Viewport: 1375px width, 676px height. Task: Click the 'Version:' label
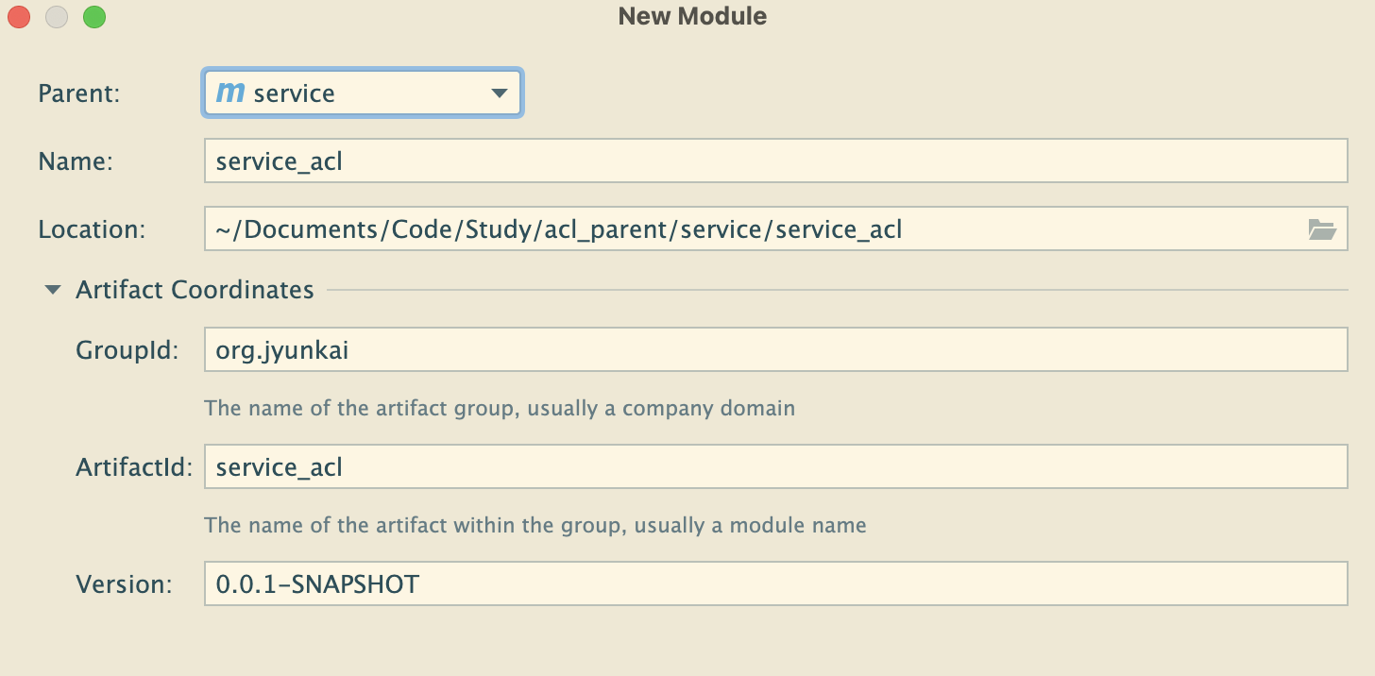[x=124, y=584]
